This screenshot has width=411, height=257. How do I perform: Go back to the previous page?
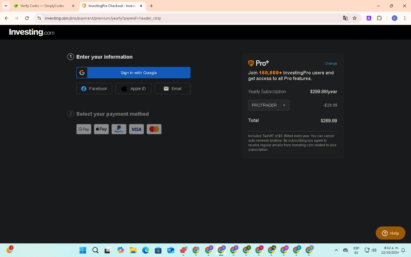click(x=7, y=18)
